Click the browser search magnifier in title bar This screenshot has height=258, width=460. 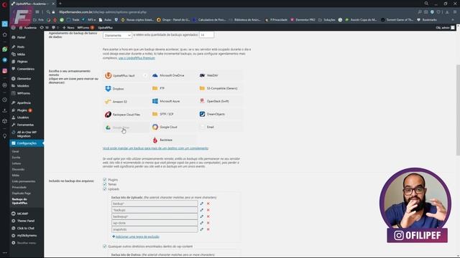[426, 4]
